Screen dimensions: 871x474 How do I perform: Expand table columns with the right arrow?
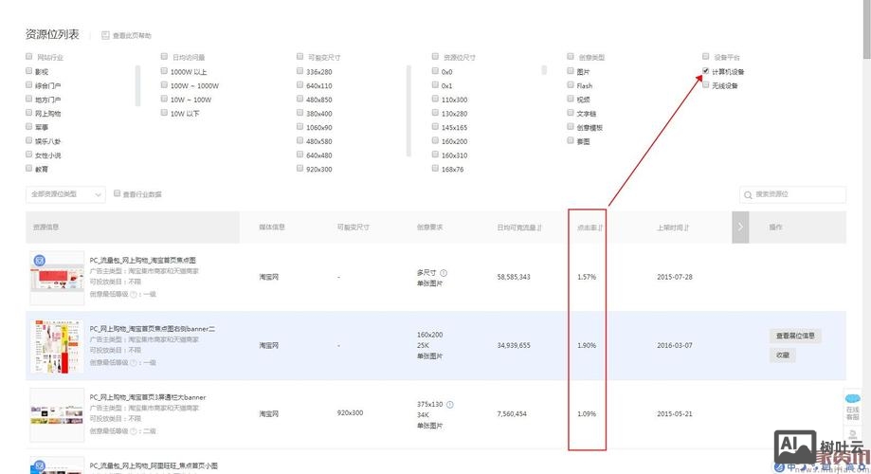(x=741, y=228)
